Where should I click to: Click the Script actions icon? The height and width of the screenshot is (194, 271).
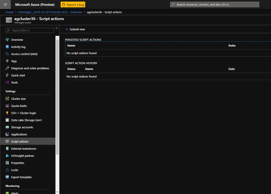(7, 141)
